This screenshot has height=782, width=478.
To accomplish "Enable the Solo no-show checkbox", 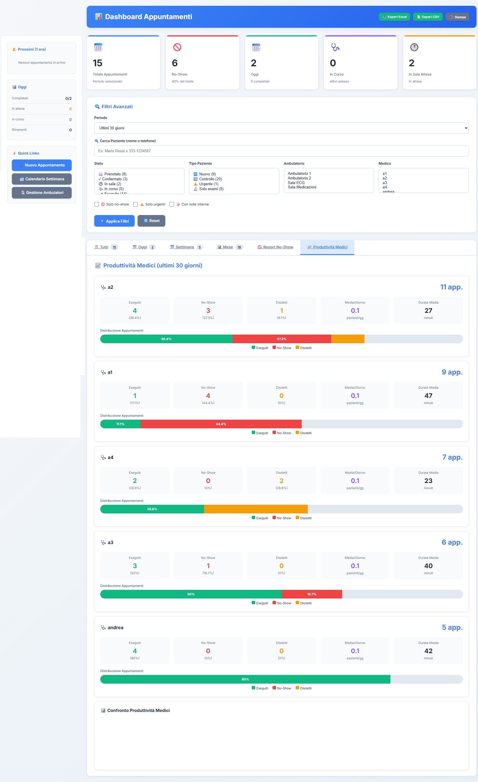I will 97,204.
